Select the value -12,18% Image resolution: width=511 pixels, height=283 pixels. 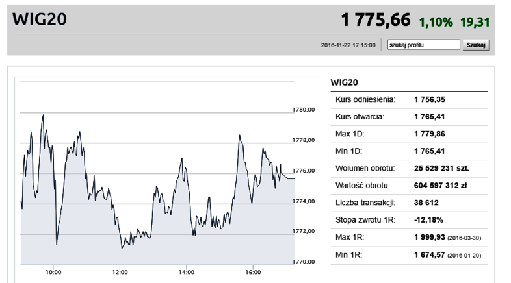point(428,220)
